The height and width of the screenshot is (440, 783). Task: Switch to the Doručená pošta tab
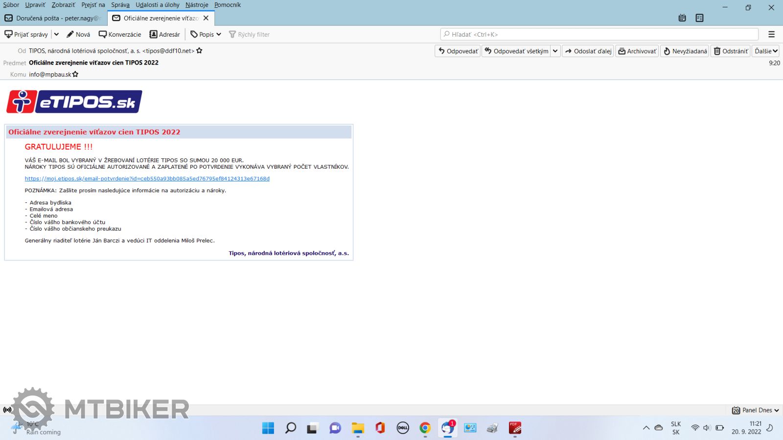pyautogui.click(x=53, y=18)
